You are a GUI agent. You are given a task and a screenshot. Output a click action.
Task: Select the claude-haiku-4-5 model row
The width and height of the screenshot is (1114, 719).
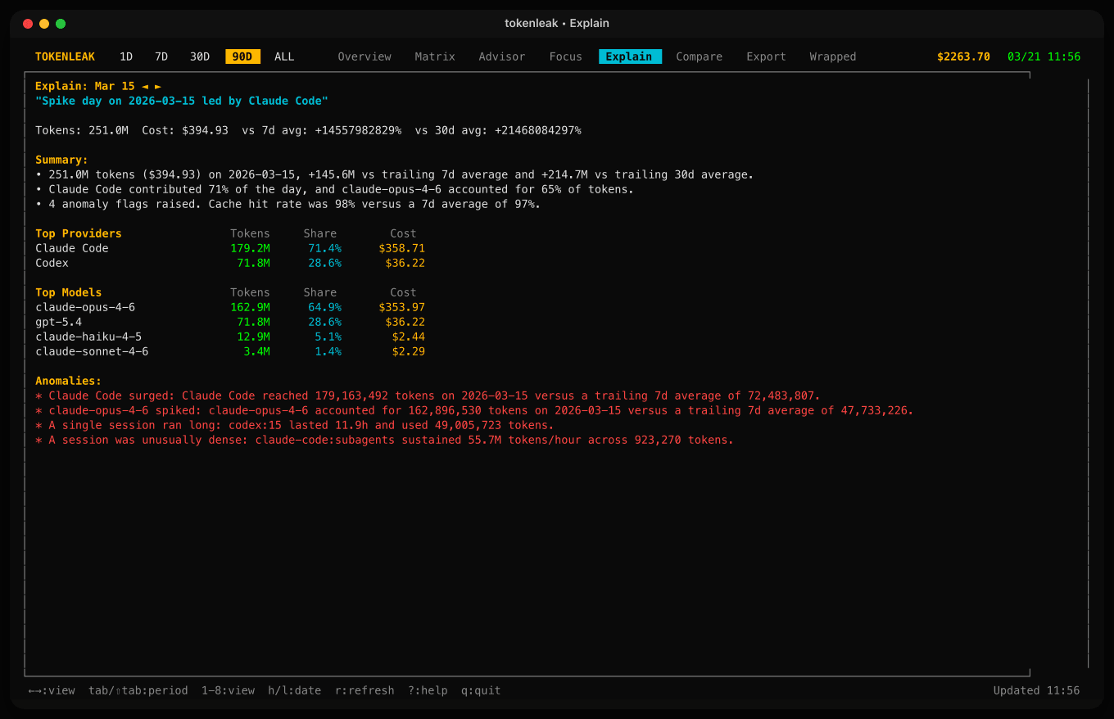(x=230, y=337)
